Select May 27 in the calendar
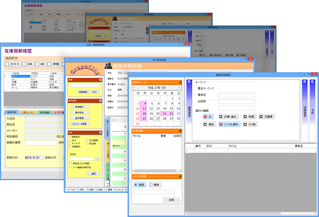The width and height of the screenshot is (319, 217). (157, 118)
